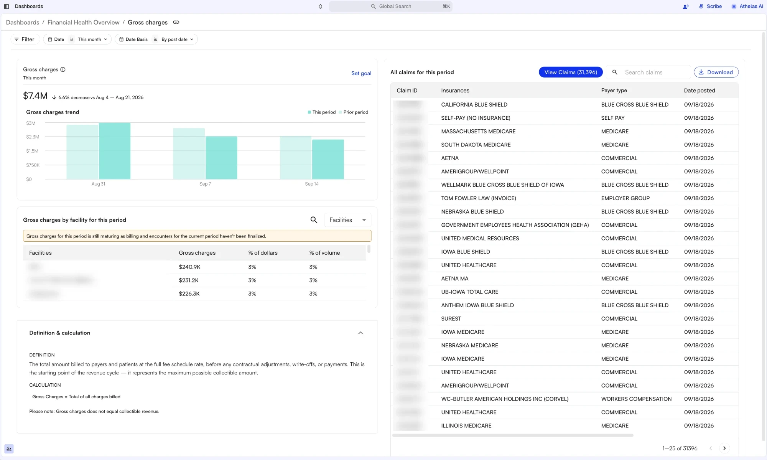767x460 pixels.
Task: Open Scribe from the top bar
Action: coord(710,7)
